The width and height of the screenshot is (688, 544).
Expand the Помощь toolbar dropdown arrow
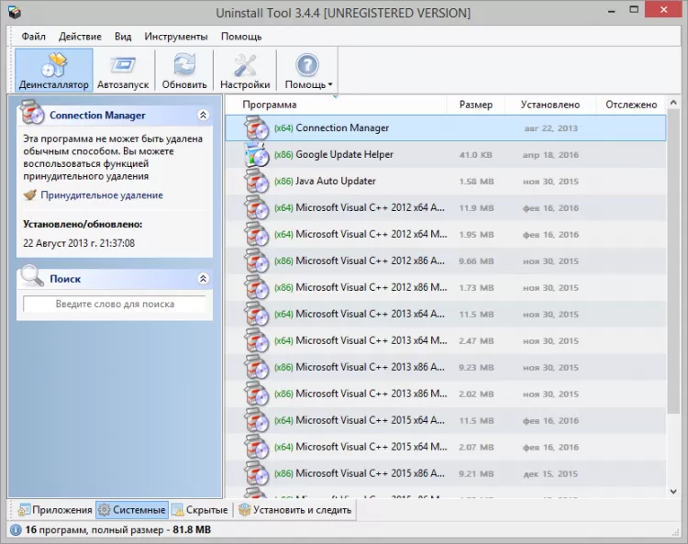coord(330,85)
